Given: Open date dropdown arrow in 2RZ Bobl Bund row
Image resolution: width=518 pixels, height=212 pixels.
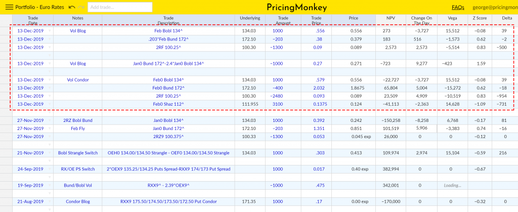Looking at the screenshot, I should [50, 120].
